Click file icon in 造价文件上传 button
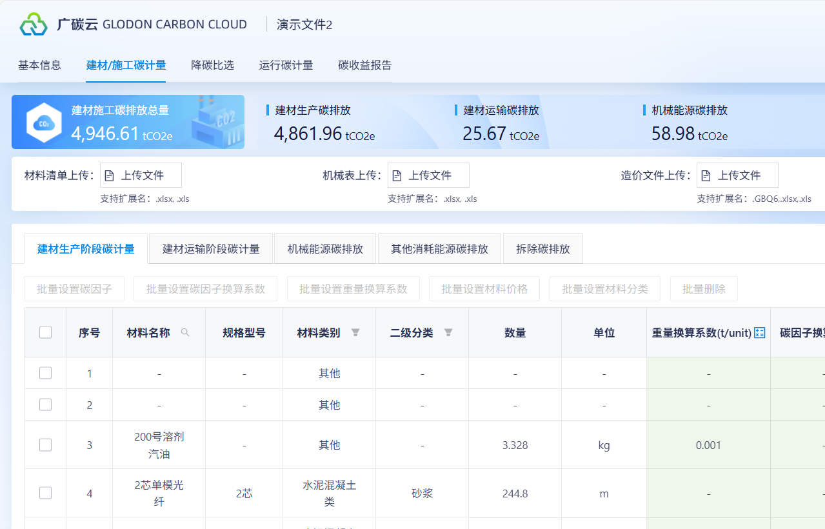 tap(706, 175)
